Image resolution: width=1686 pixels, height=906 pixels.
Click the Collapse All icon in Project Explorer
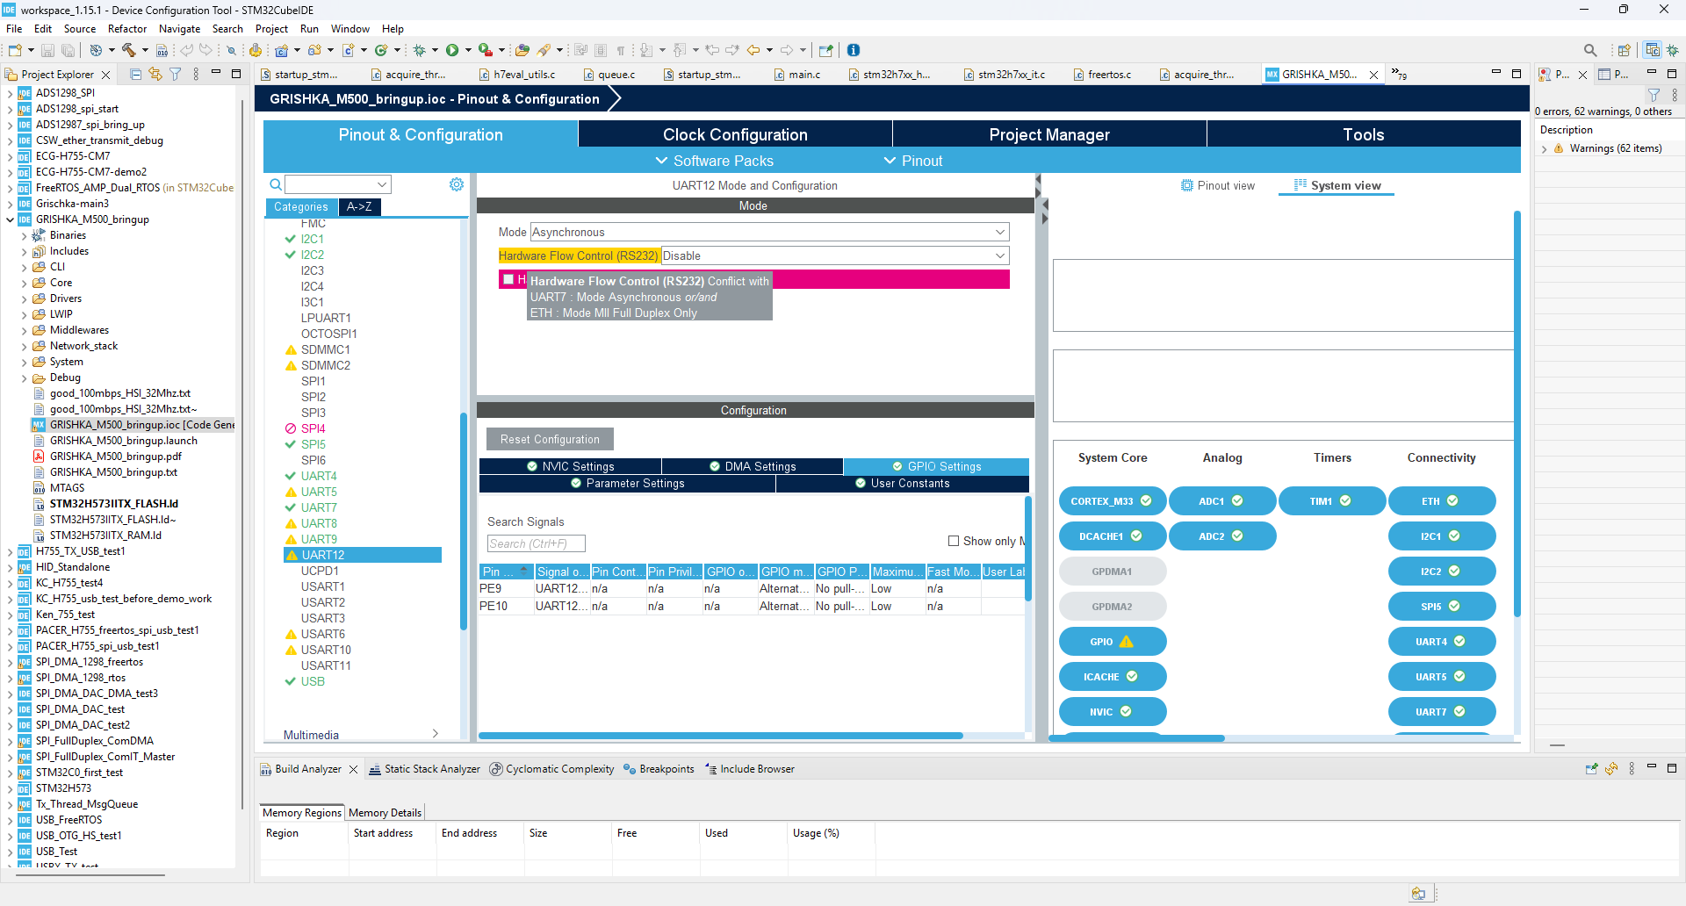click(135, 75)
